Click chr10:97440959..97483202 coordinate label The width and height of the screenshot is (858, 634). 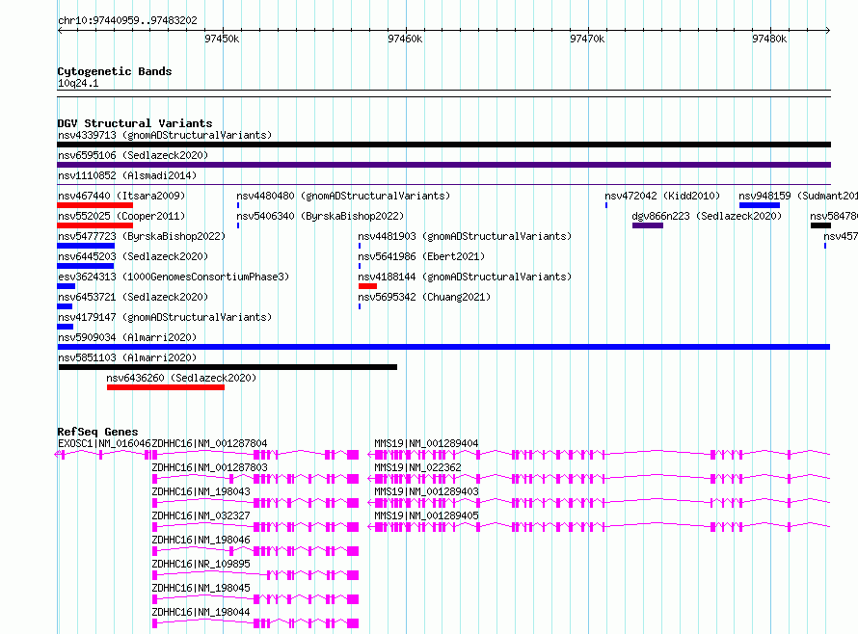pos(127,20)
